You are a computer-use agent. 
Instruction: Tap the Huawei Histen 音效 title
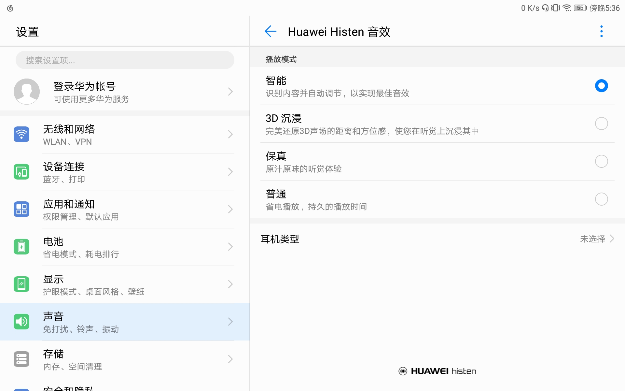pyautogui.click(x=339, y=32)
